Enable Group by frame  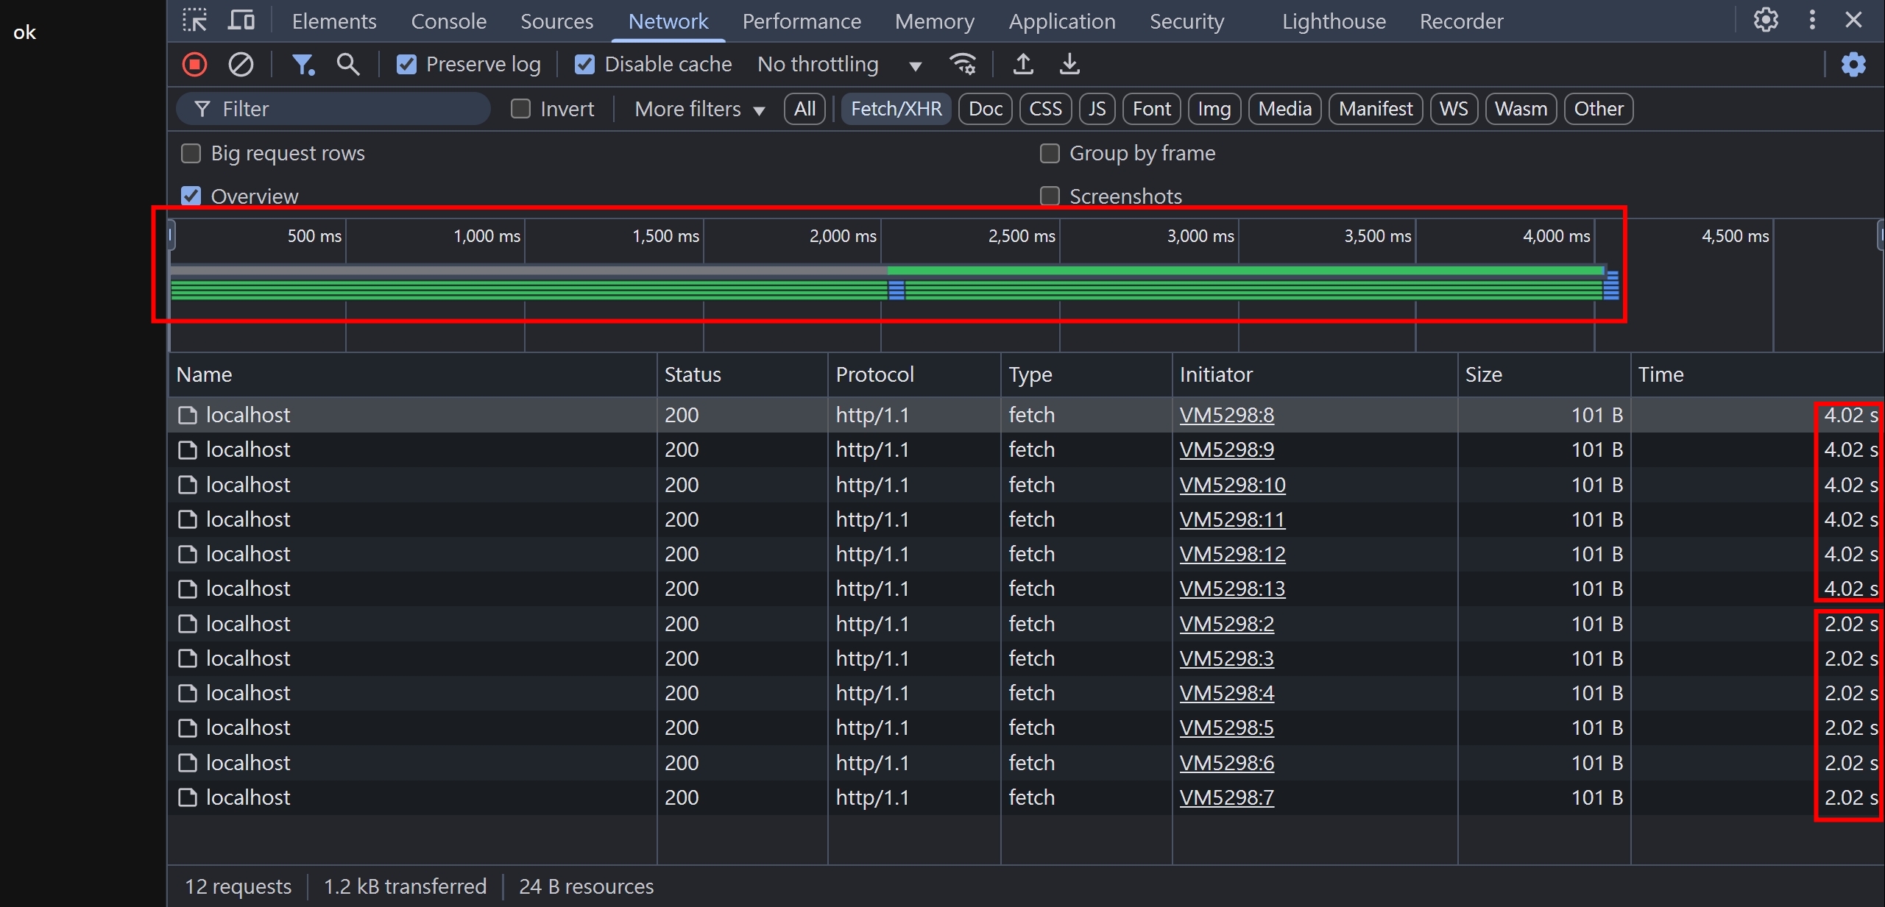(x=1049, y=153)
